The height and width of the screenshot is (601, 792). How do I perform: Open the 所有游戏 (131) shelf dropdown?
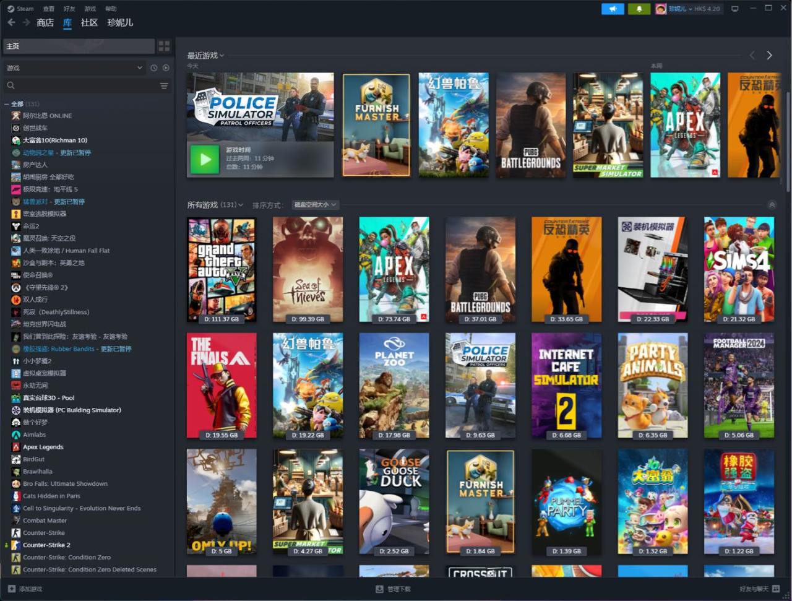pyautogui.click(x=215, y=205)
